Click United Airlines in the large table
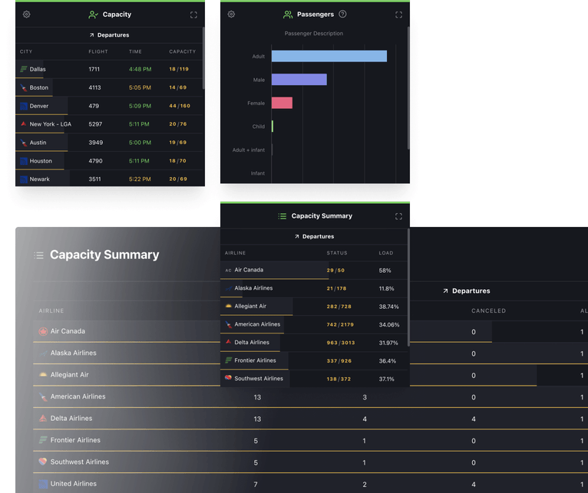 pos(73,484)
